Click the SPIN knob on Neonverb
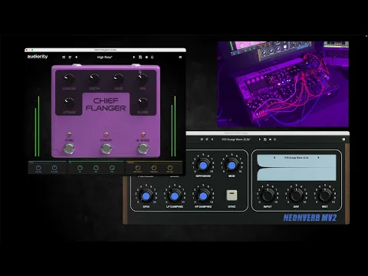Screen dimensions: 368x276 146,196
